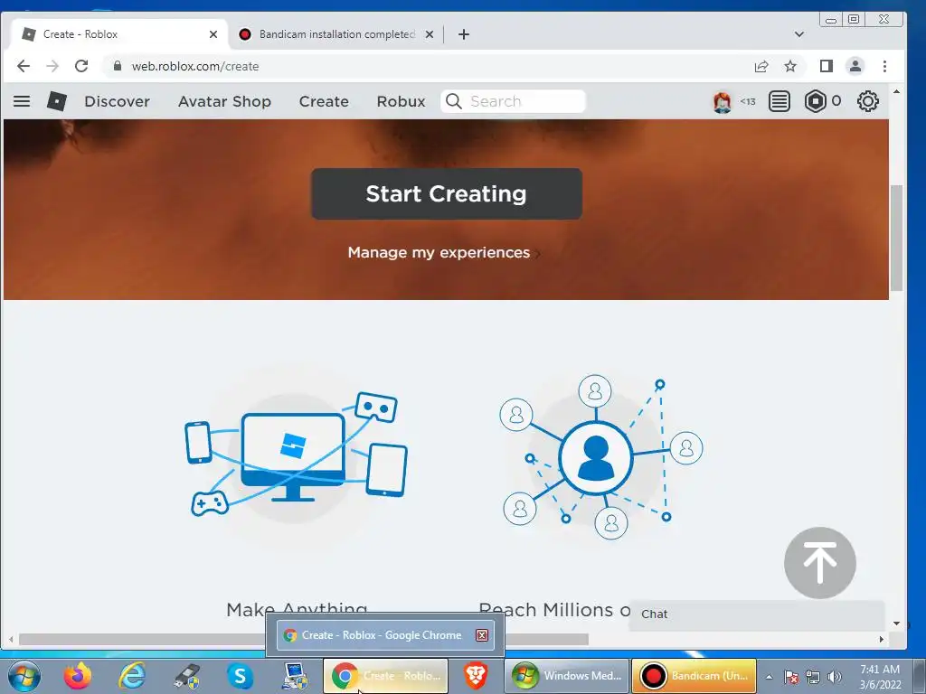Image resolution: width=926 pixels, height=694 pixels.
Task: Switch to Windows Media taskbar window
Action: click(x=566, y=676)
